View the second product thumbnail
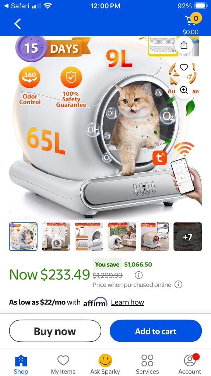Image resolution: width=211 pixels, height=376 pixels. click(56, 236)
